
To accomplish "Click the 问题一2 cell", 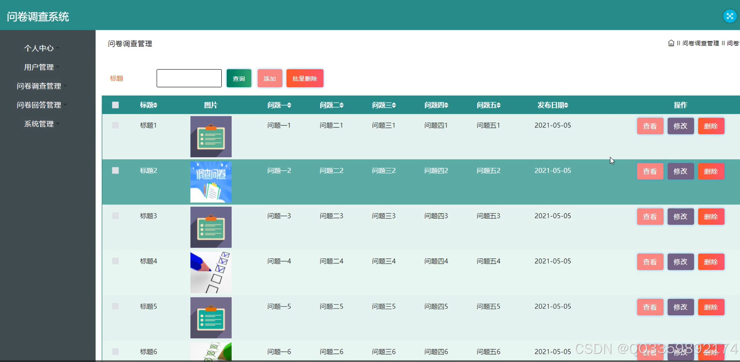I will [x=279, y=170].
